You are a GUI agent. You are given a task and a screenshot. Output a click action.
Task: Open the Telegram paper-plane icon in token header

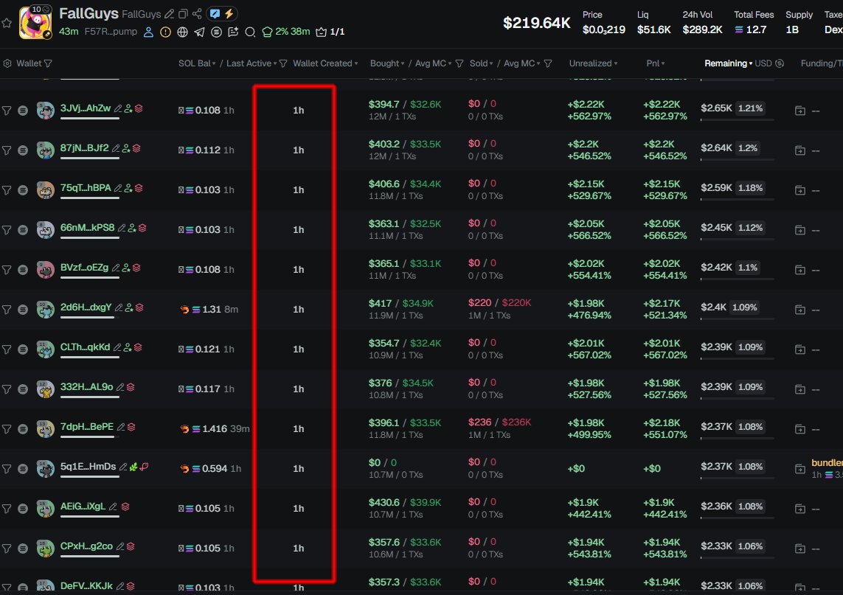200,32
